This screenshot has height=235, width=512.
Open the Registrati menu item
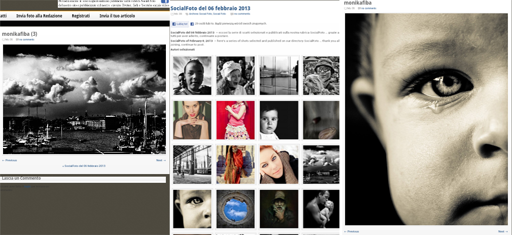pyautogui.click(x=81, y=16)
